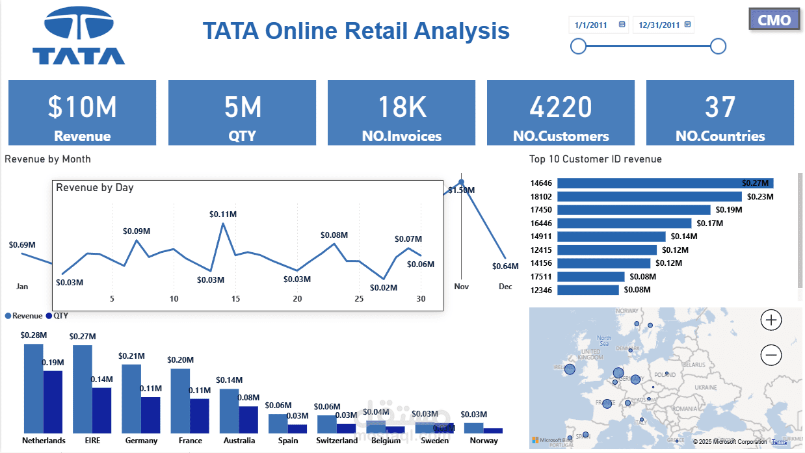805x453 pixels.
Task: Select the right date slider handle
Action: 718,46
